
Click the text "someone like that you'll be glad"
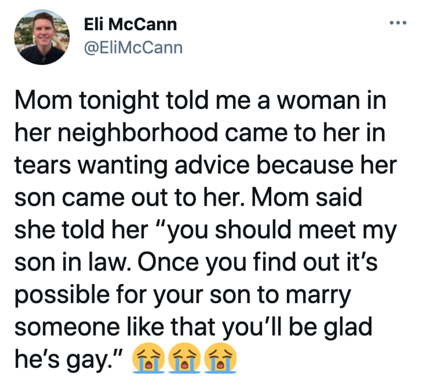tap(193, 326)
